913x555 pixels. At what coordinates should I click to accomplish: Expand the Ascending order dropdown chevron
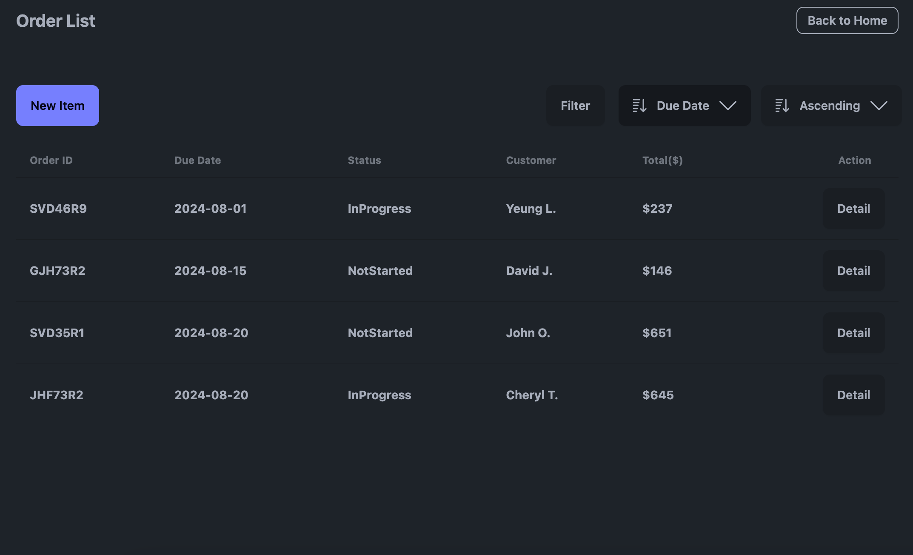point(879,106)
